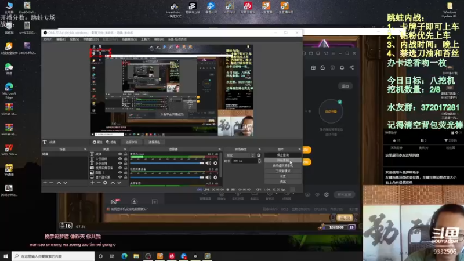Move scene down in Scenes panel
The image size is (464, 261).
click(65, 183)
